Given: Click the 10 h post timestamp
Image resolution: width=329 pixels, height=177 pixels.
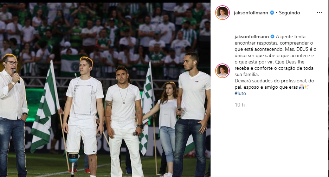Looking at the screenshot, I should coord(240,104).
